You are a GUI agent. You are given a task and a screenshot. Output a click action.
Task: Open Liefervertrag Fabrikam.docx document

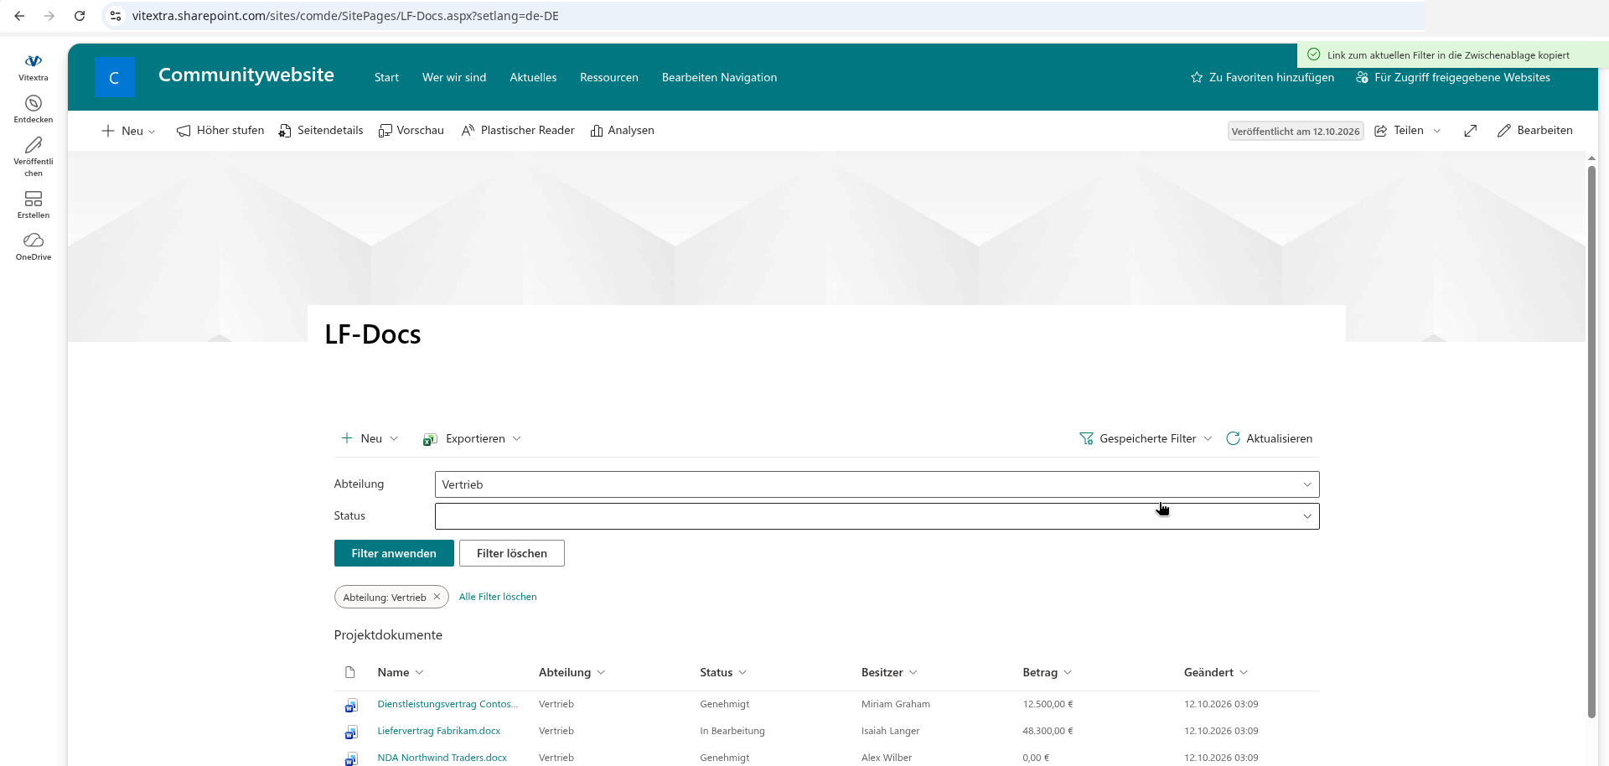(438, 731)
